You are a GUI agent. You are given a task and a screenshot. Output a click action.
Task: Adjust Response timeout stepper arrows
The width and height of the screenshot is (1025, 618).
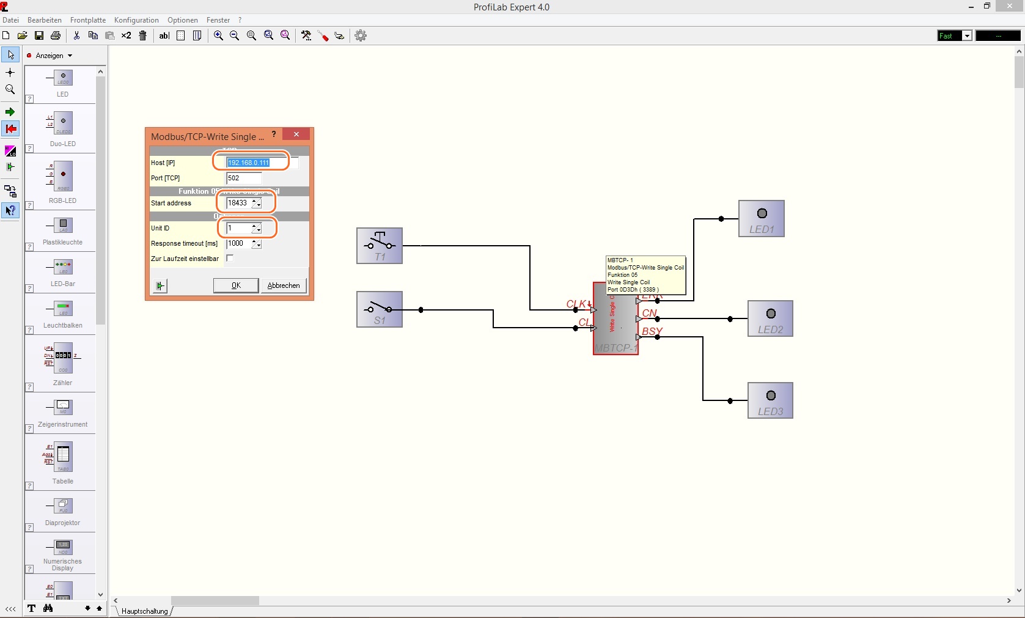point(257,243)
